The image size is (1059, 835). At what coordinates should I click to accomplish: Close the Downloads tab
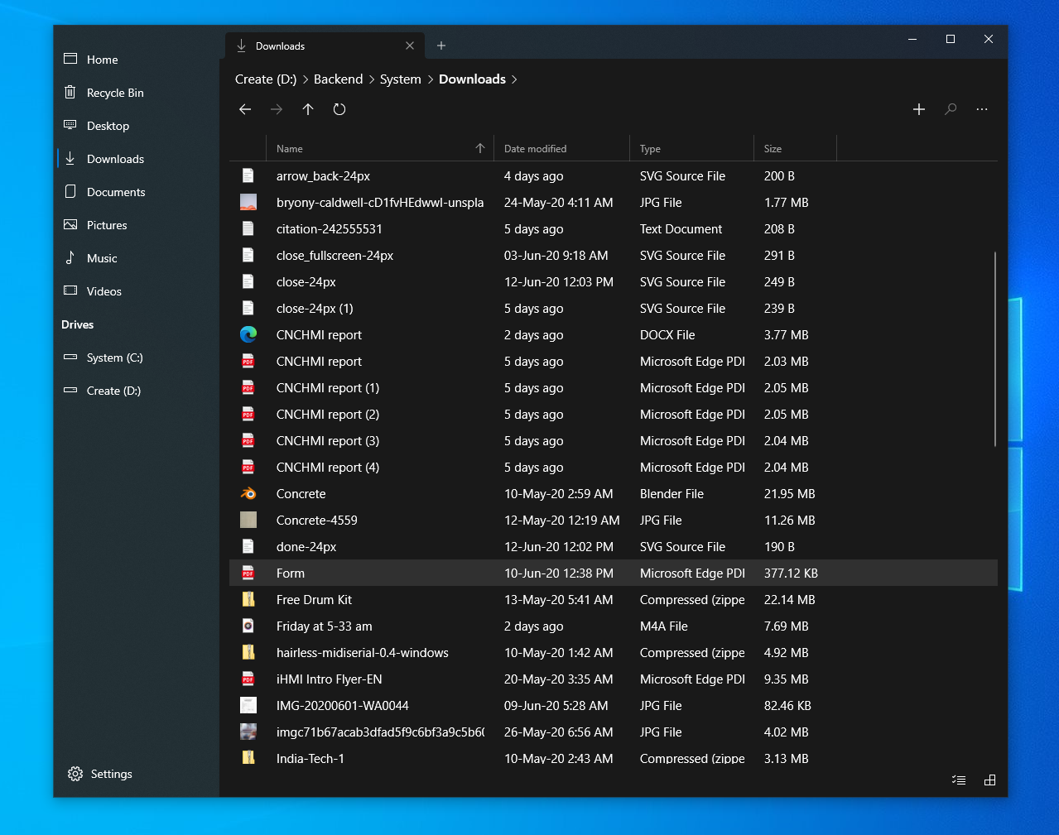pos(410,46)
